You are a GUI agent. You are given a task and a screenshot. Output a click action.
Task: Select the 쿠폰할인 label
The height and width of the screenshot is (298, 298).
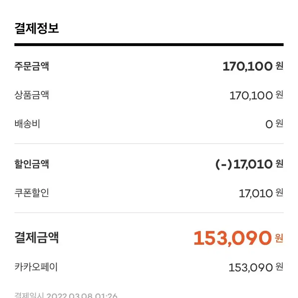pyautogui.click(x=32, y=193)
